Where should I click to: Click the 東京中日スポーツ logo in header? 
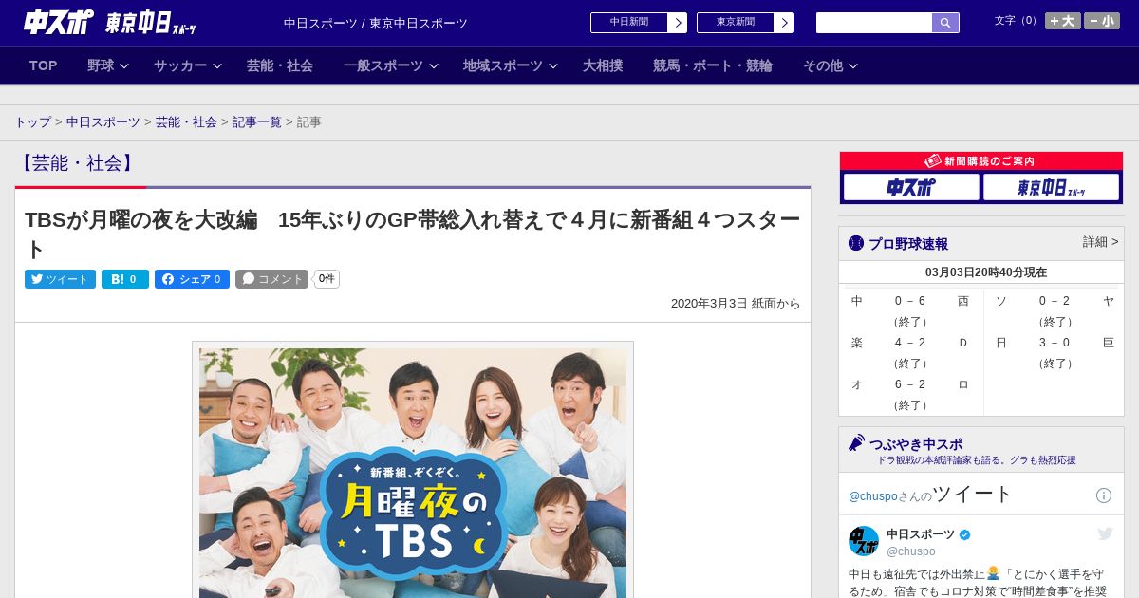click(150, 23)
